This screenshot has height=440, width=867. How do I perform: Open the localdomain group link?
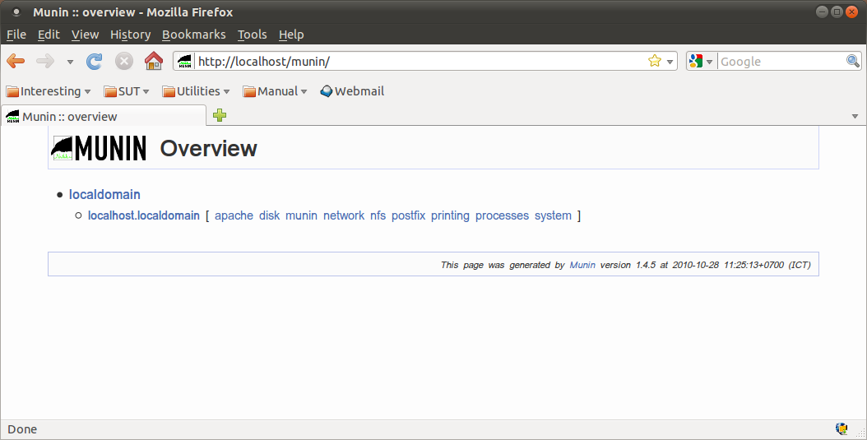pyautogui.click(x=104, y=195)
